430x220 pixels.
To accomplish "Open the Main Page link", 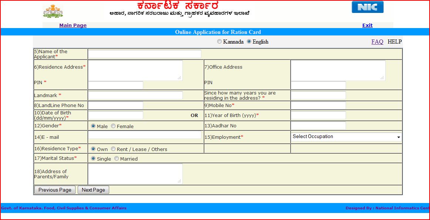I will click(73, 25).
